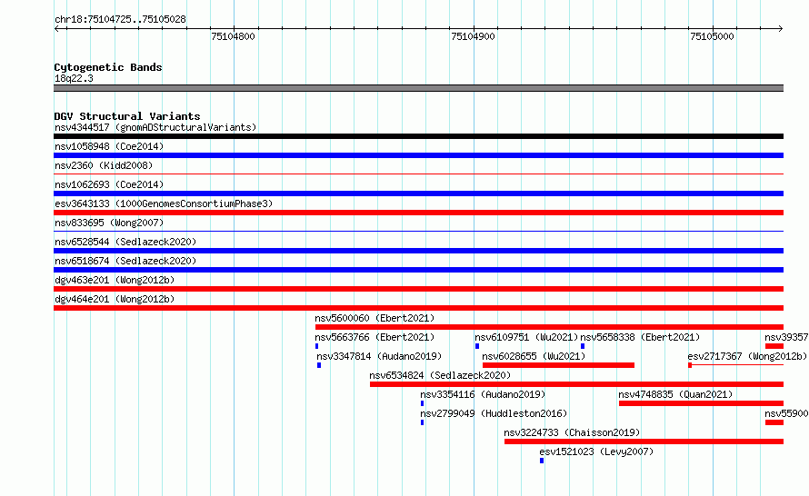Click the red nsv6534824 variant bar
Screen dimensions: 809x496
tap(577, 384)
